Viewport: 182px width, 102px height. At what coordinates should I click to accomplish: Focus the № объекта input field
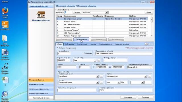[68, 12]
